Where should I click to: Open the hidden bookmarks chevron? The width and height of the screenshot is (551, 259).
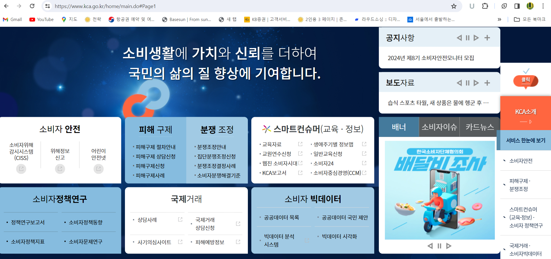[x=499, y=19]
